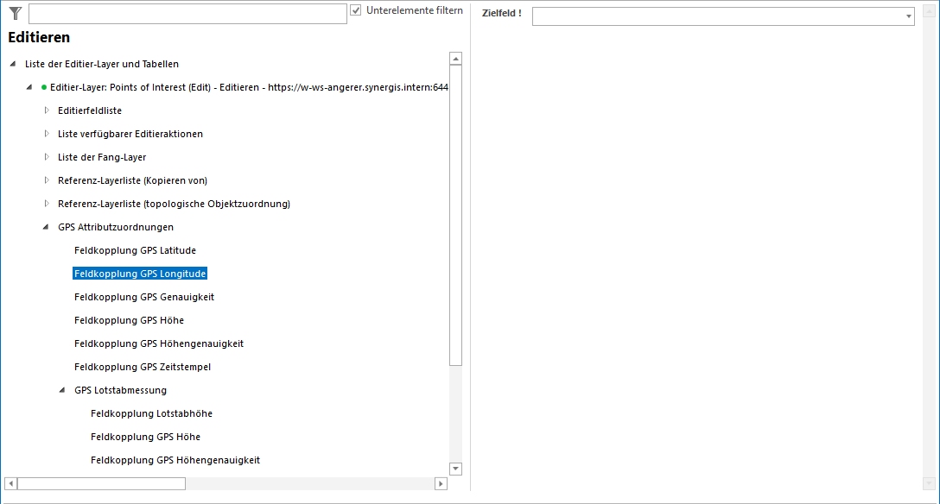Select GPS Lotstabmessung item
This screenshot has height=504, width=940.
[x=120, y=390]
